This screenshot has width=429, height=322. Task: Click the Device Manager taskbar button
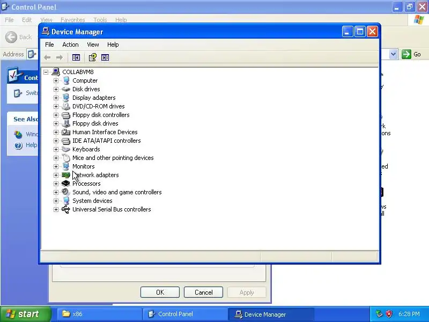pos(271,314)
